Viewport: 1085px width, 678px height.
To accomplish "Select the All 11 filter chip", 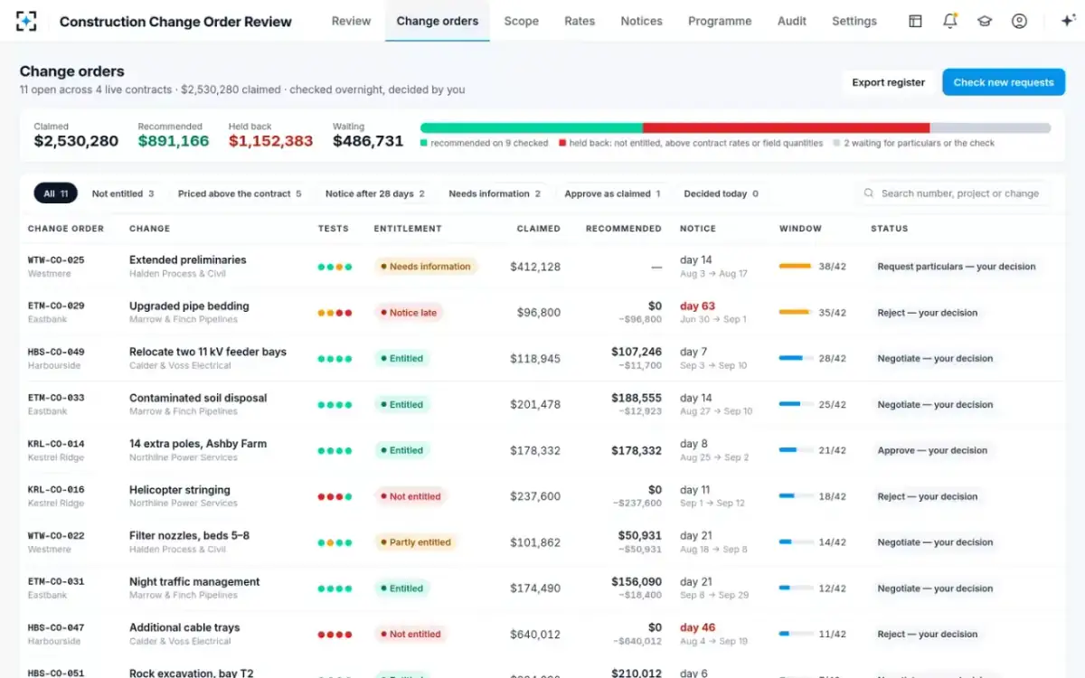I will (56, 193).
